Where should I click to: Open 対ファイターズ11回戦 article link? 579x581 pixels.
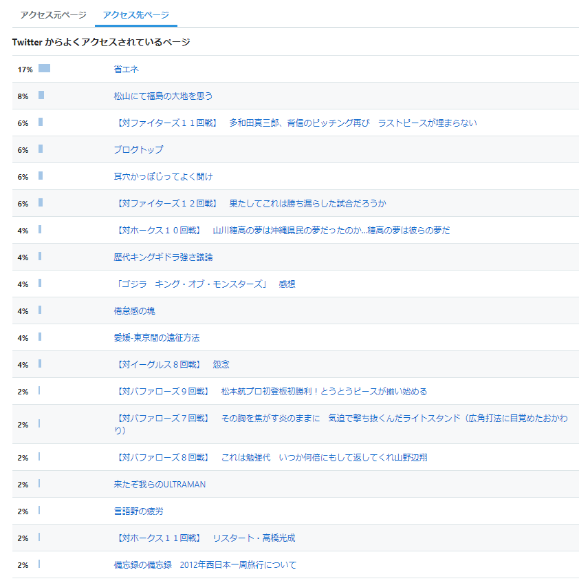point(296,123)
